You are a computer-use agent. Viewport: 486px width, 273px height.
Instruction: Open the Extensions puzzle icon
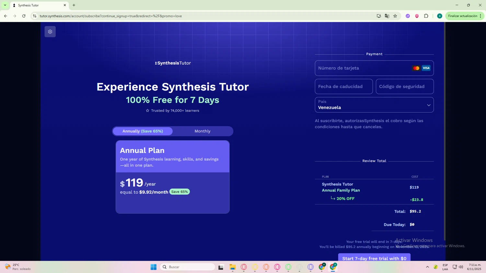click(426, 16)
